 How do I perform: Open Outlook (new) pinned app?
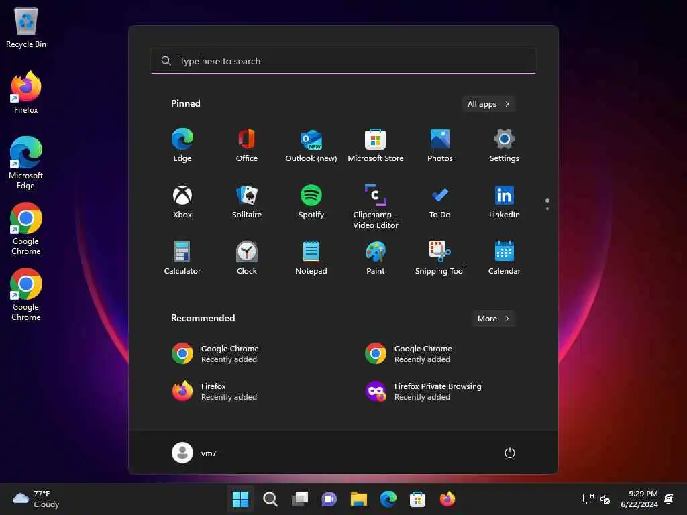click(x=311, y=146)
